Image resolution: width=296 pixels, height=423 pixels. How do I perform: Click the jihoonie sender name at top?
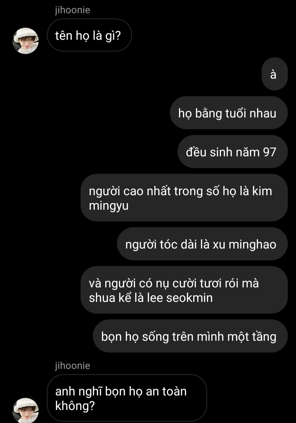tap(73, 10)
